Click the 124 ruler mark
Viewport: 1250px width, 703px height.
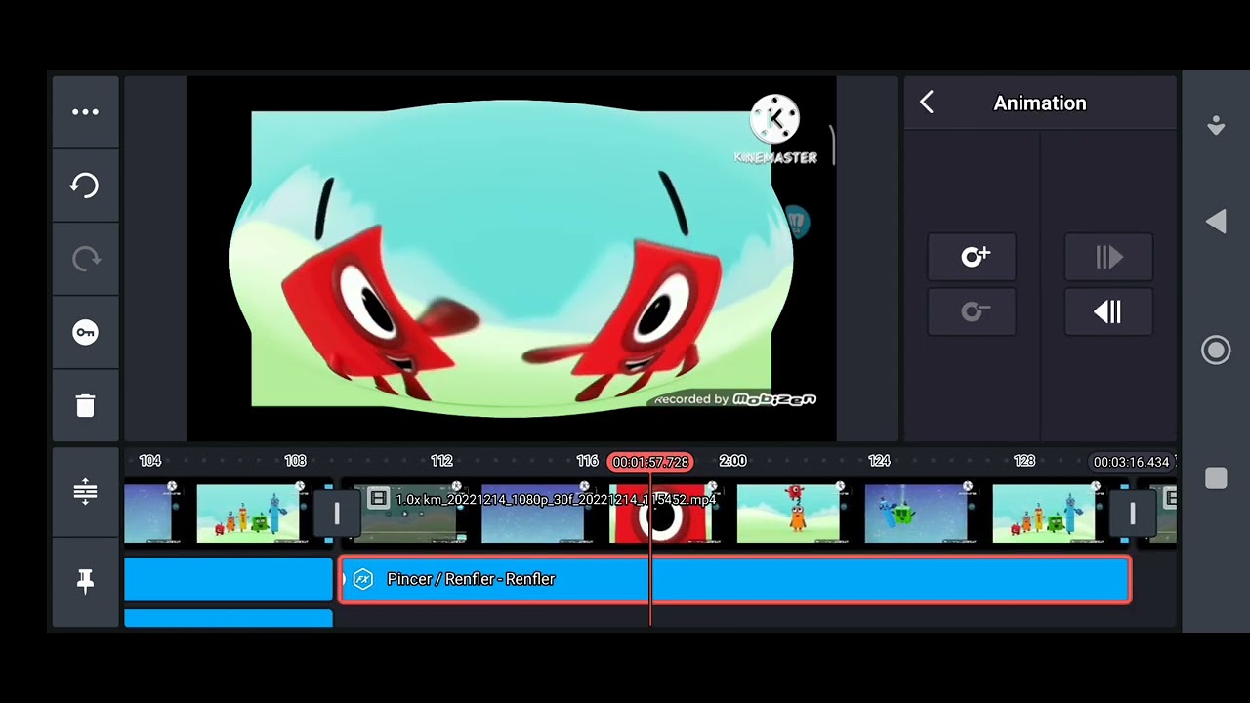pos(879,461)
